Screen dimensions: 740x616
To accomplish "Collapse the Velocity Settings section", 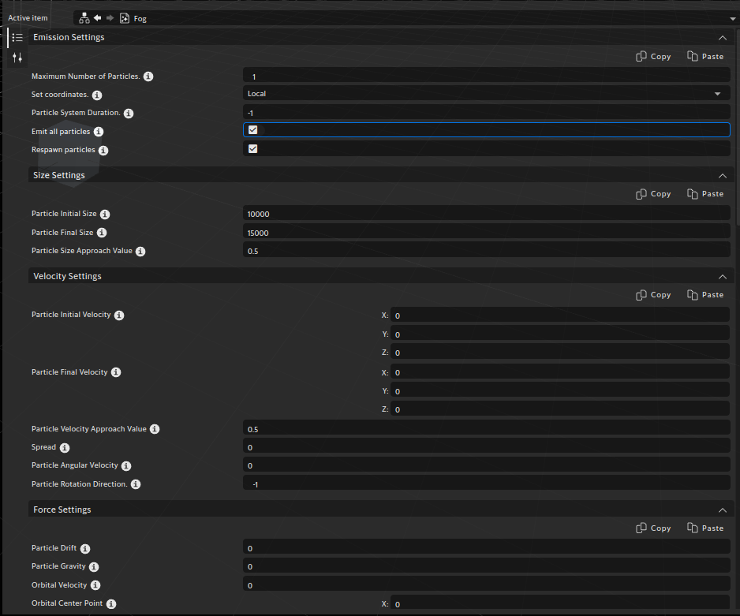I will (723, 276).
